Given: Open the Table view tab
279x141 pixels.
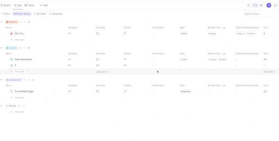Looking at the screenshot, I should (29, 5).
